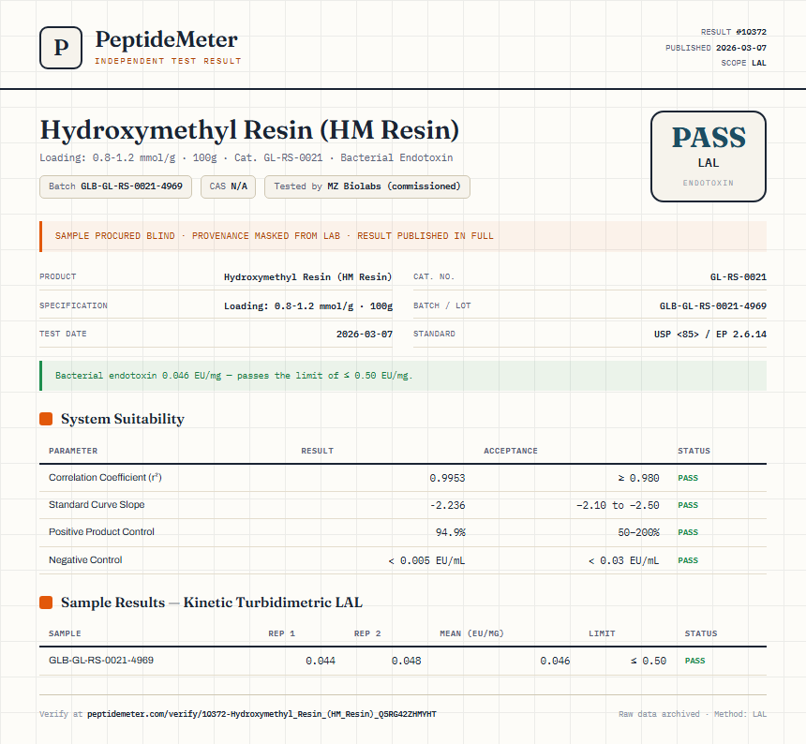Viewport: 806px width, 744px height.
Task: Open the peptidemeter.com verify link
Action: 261,714
